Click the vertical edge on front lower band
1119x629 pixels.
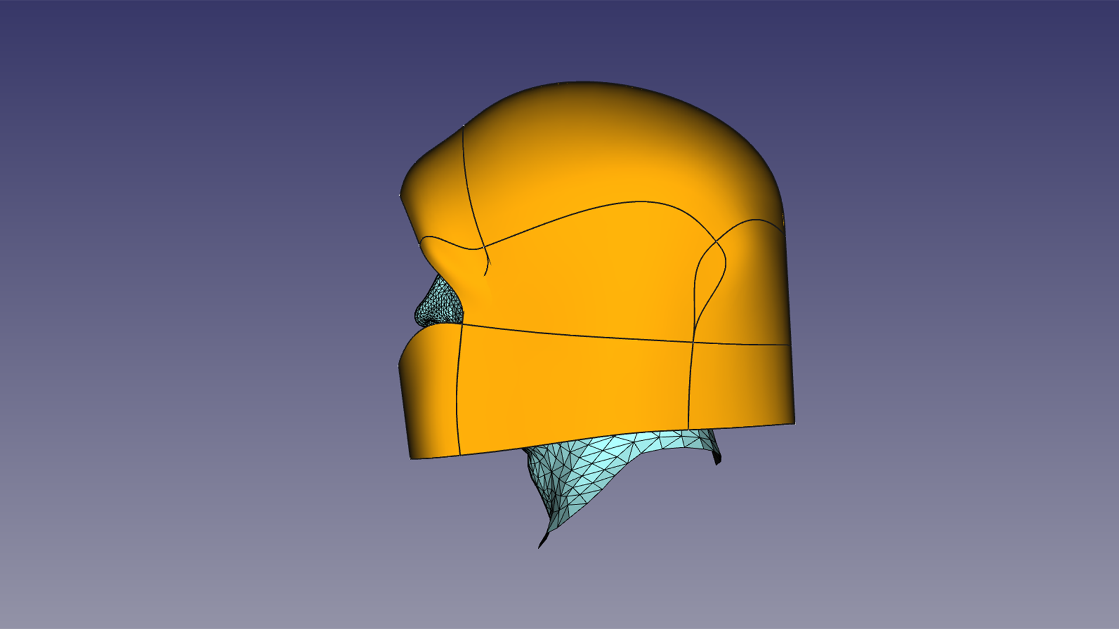click(457, 390)
